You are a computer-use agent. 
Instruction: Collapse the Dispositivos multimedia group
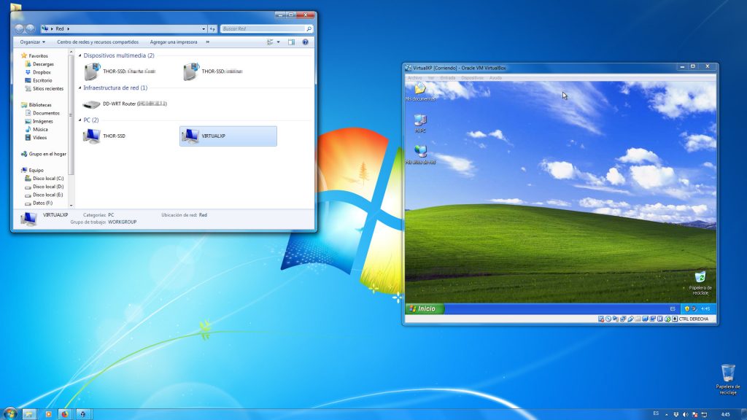80,55
